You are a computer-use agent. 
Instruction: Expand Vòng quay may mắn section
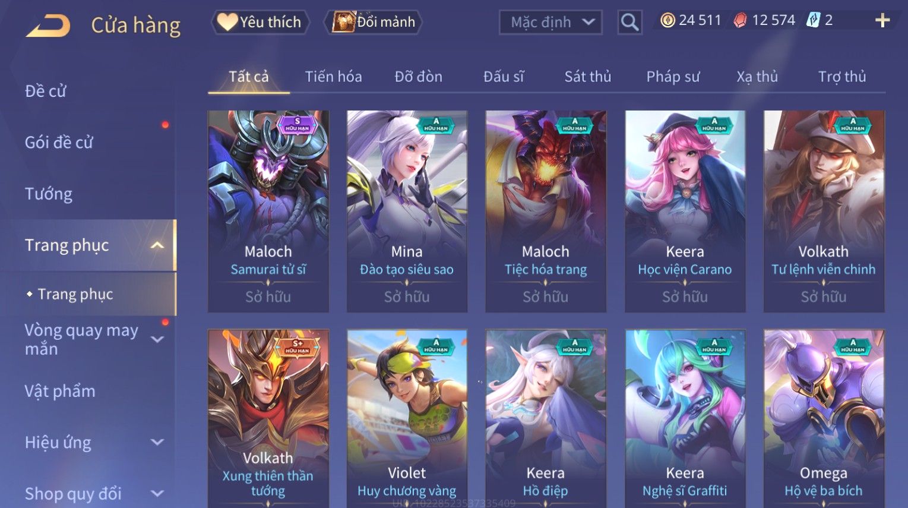coord(157,339)
